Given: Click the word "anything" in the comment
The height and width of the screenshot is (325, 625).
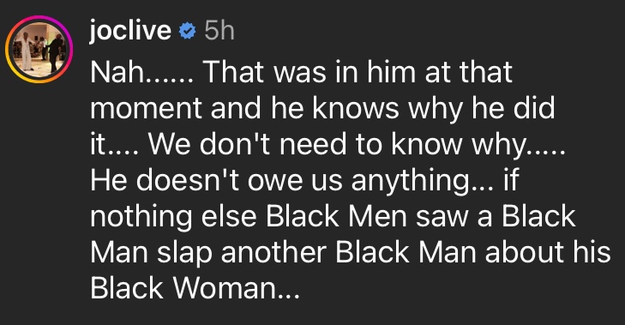Looking at the screenshot, I should (x=410, y=182).
